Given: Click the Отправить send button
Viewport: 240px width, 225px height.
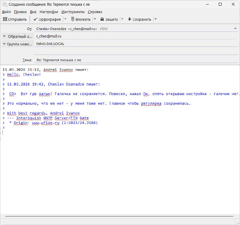Looking at the screenshot, I should tap(15, 19).
